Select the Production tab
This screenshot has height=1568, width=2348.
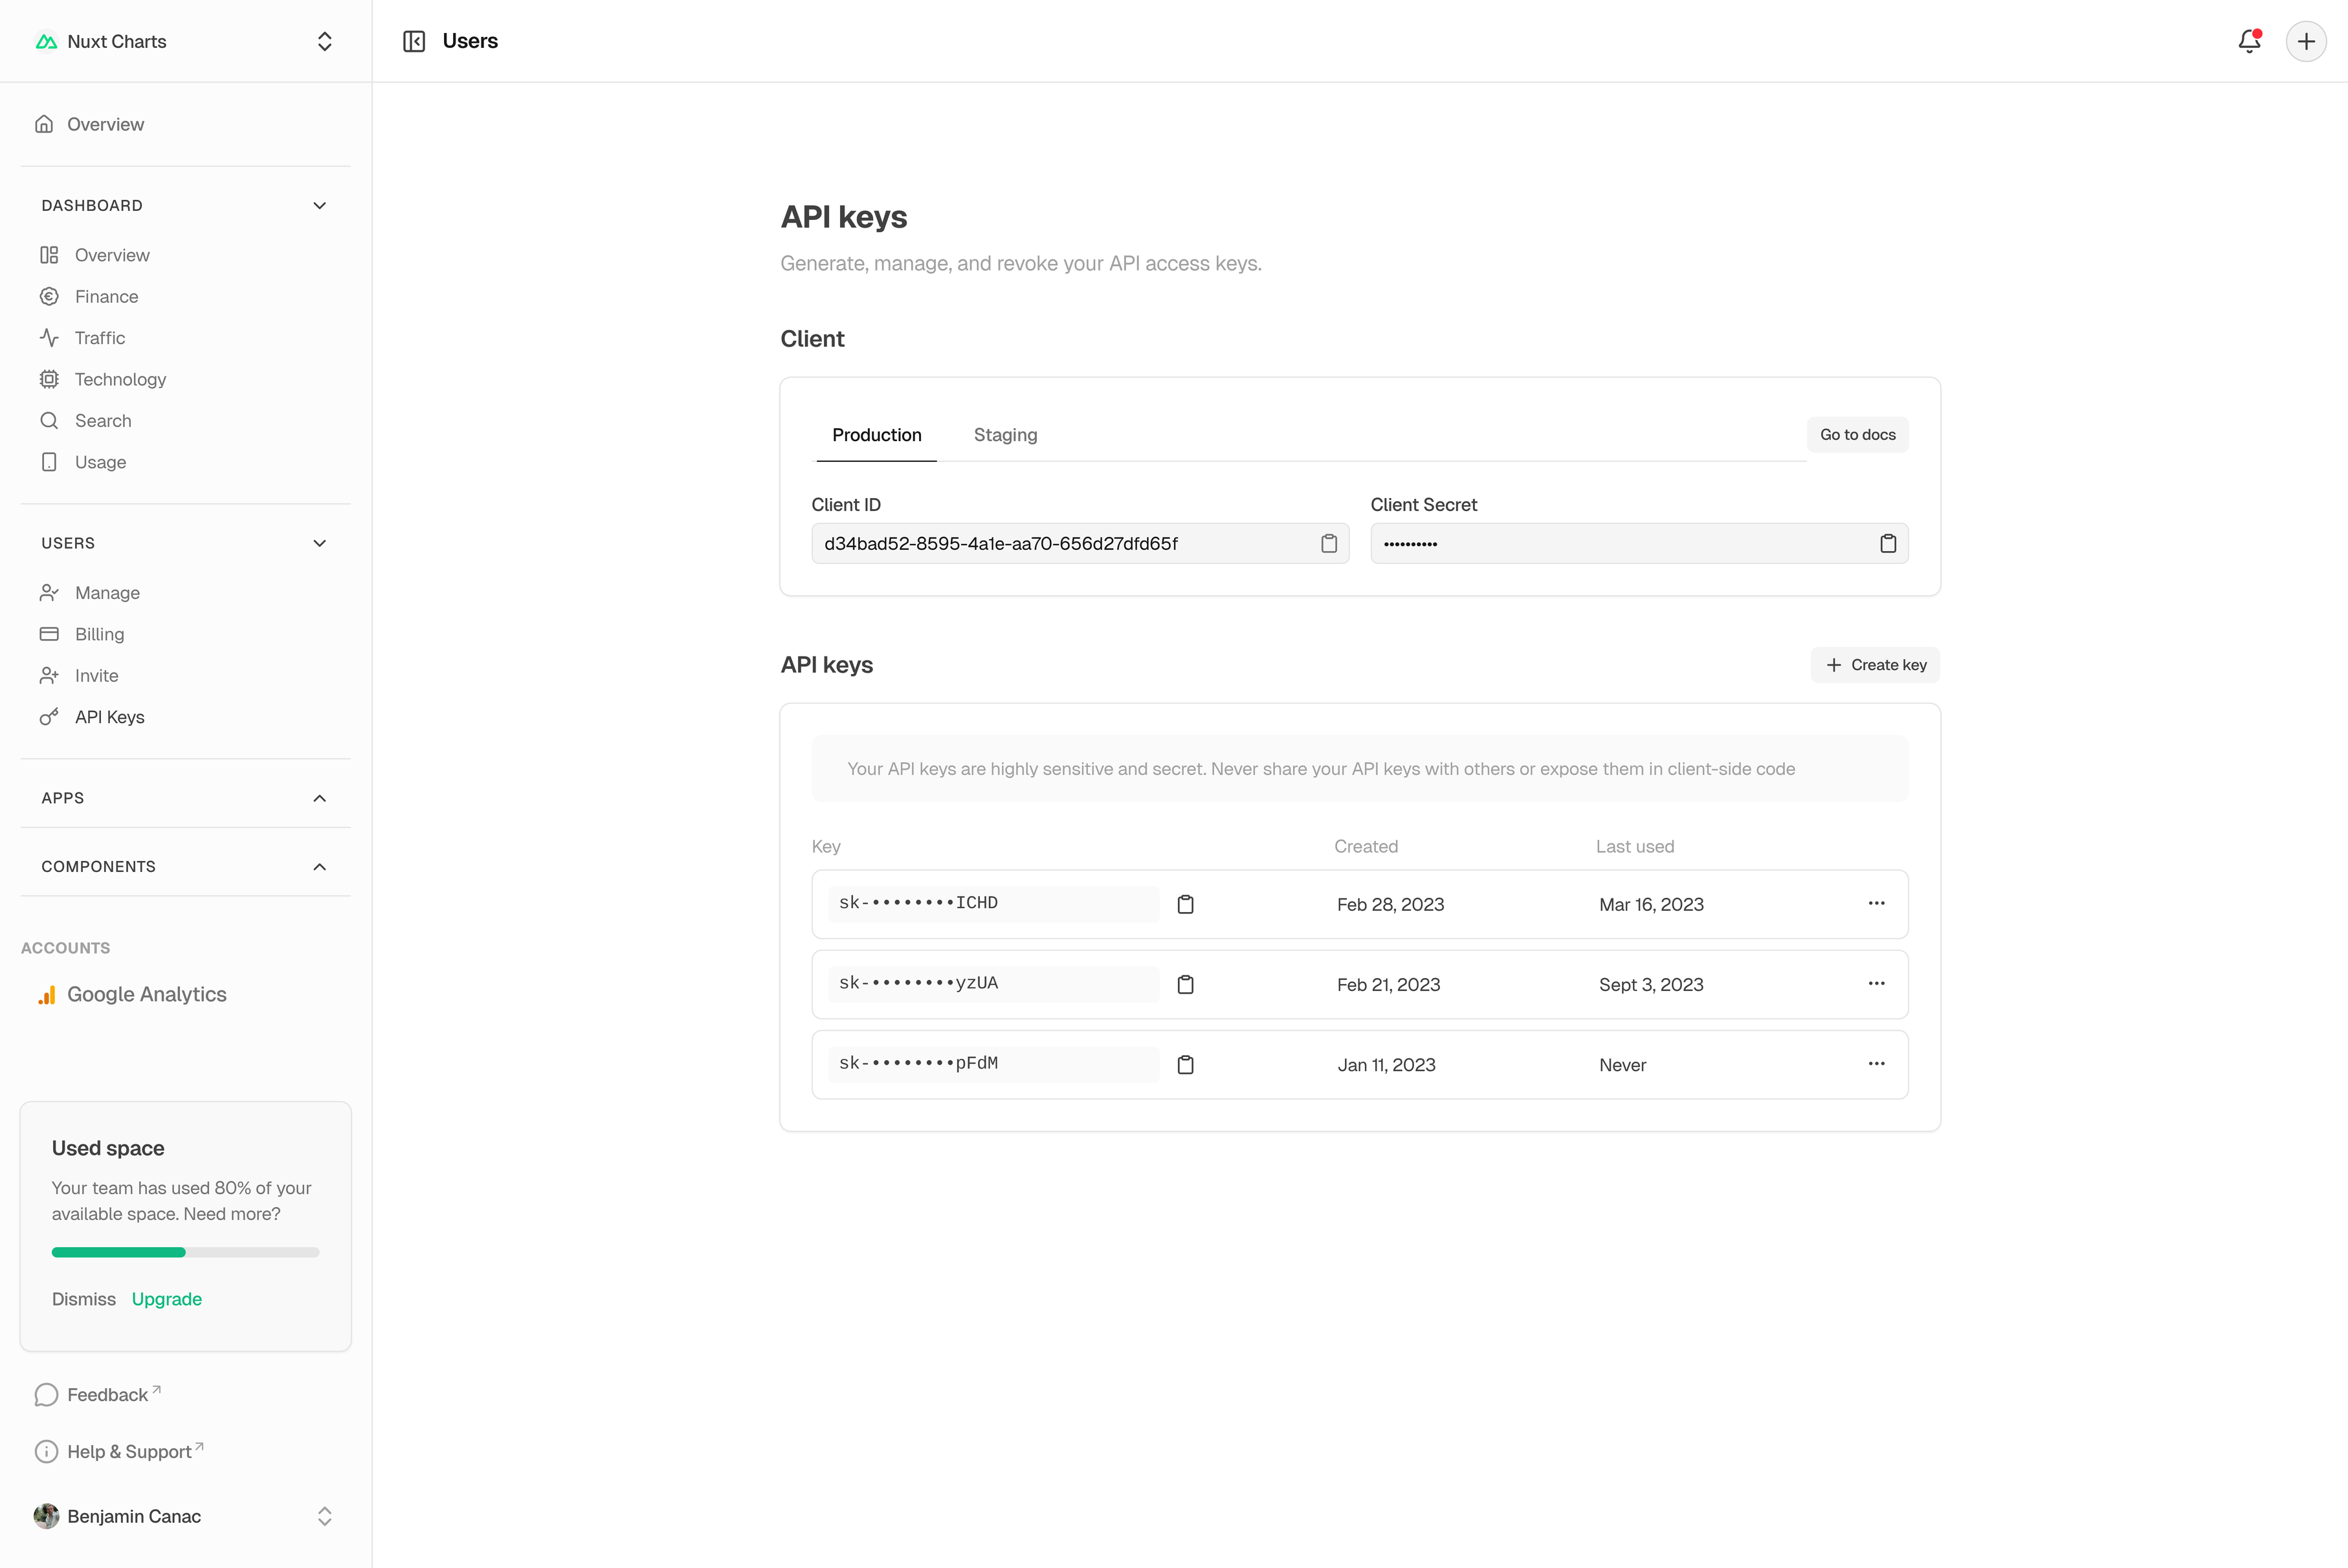[x=876, y=435]
